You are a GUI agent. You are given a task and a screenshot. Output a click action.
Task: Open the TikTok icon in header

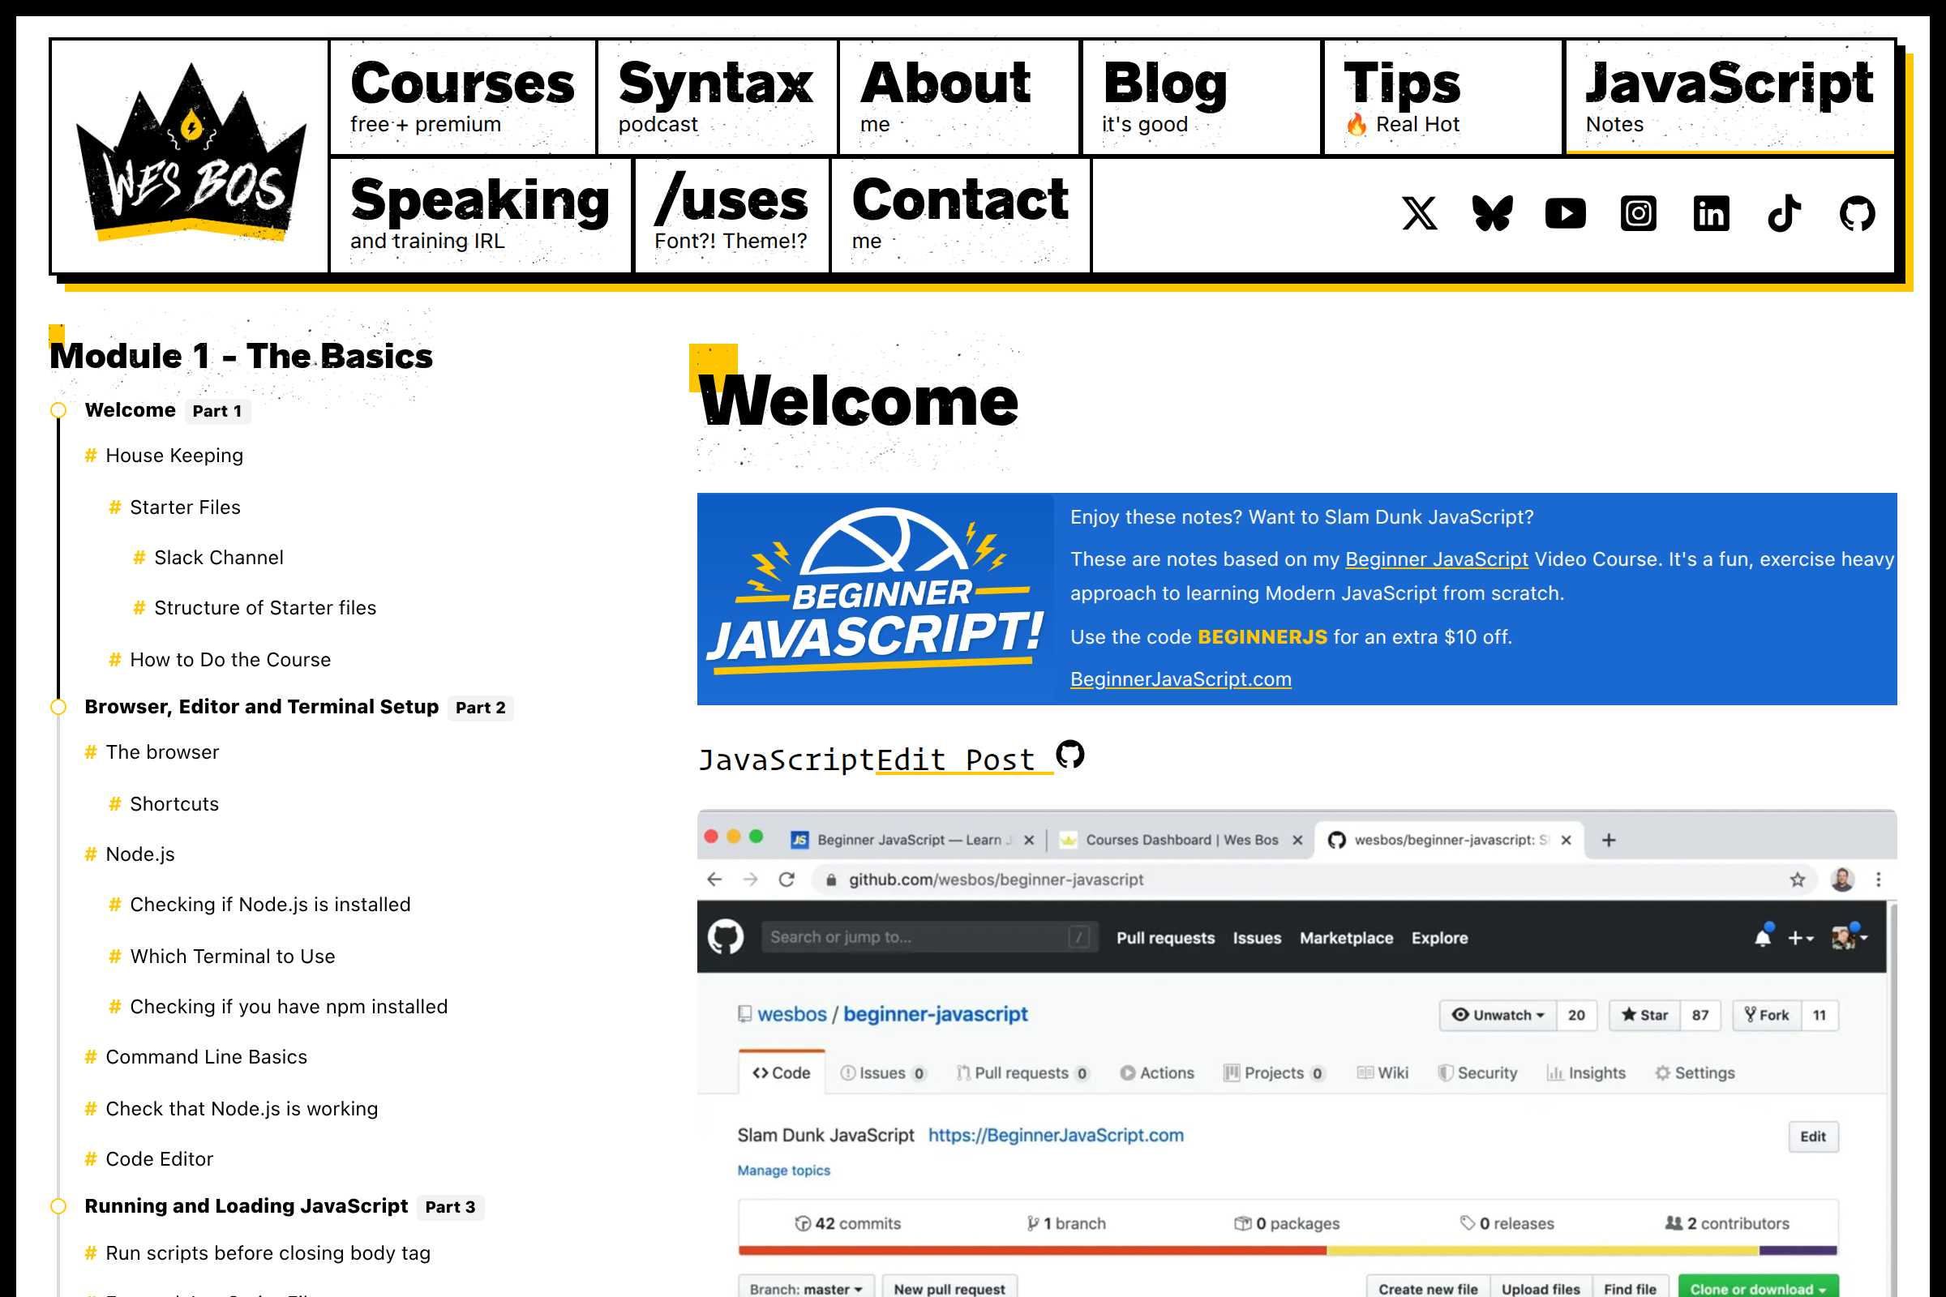tap(1784, 213)
